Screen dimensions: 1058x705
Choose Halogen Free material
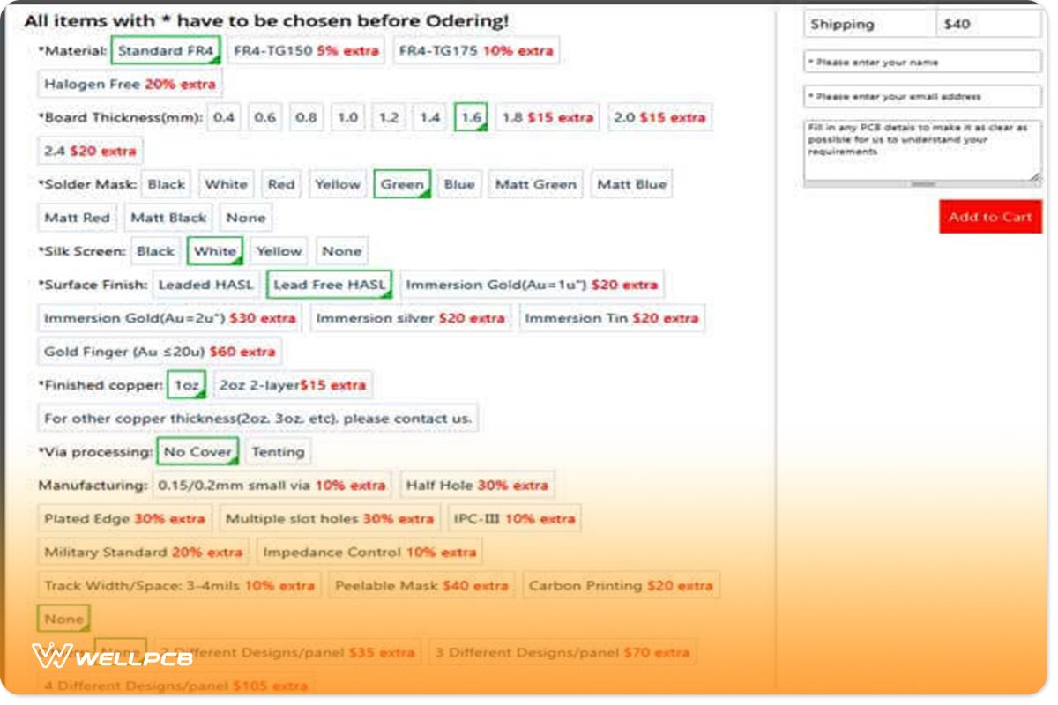click(x=129, y=83)
